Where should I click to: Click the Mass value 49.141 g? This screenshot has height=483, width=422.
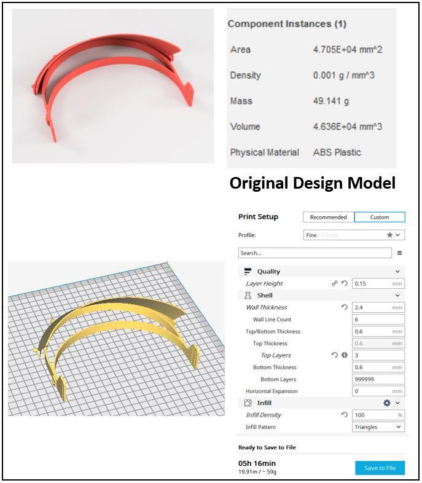(331, 101)
